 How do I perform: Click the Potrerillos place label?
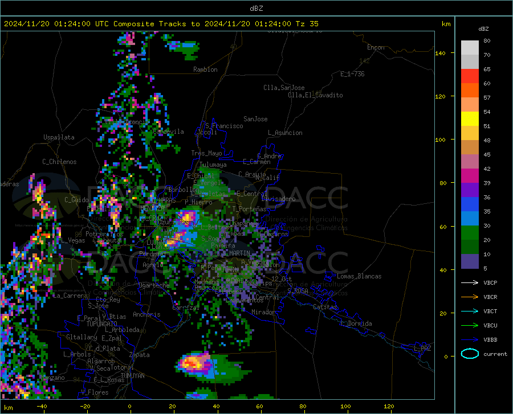tap(104, 234)
